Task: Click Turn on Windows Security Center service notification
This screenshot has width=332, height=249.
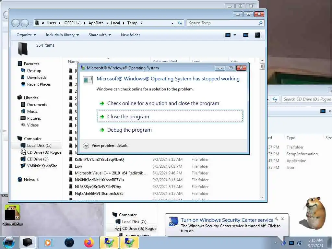Action: pos(227,220)
